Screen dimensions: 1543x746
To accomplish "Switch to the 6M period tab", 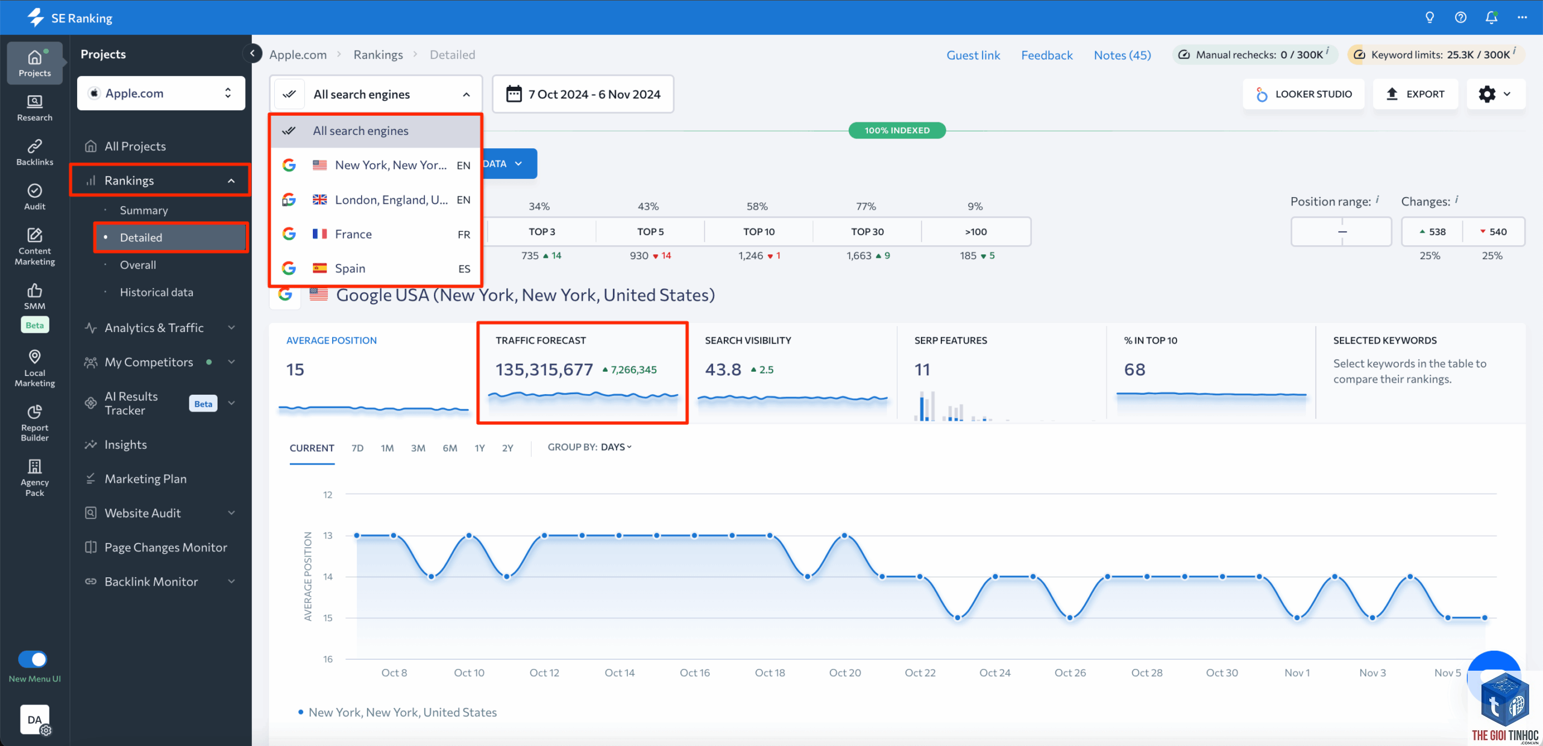I will coord(450,448).
